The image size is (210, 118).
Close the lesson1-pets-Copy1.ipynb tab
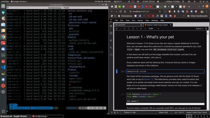pos(171,25)
